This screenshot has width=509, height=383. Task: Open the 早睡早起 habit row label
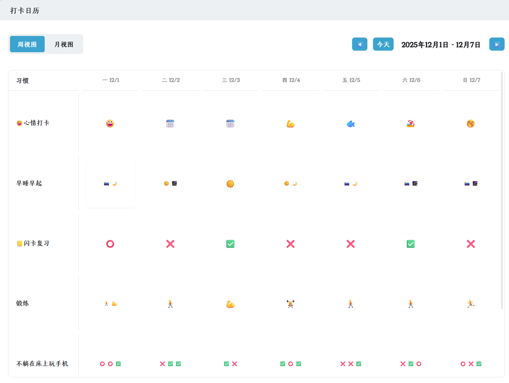click(x=29, y=183)
